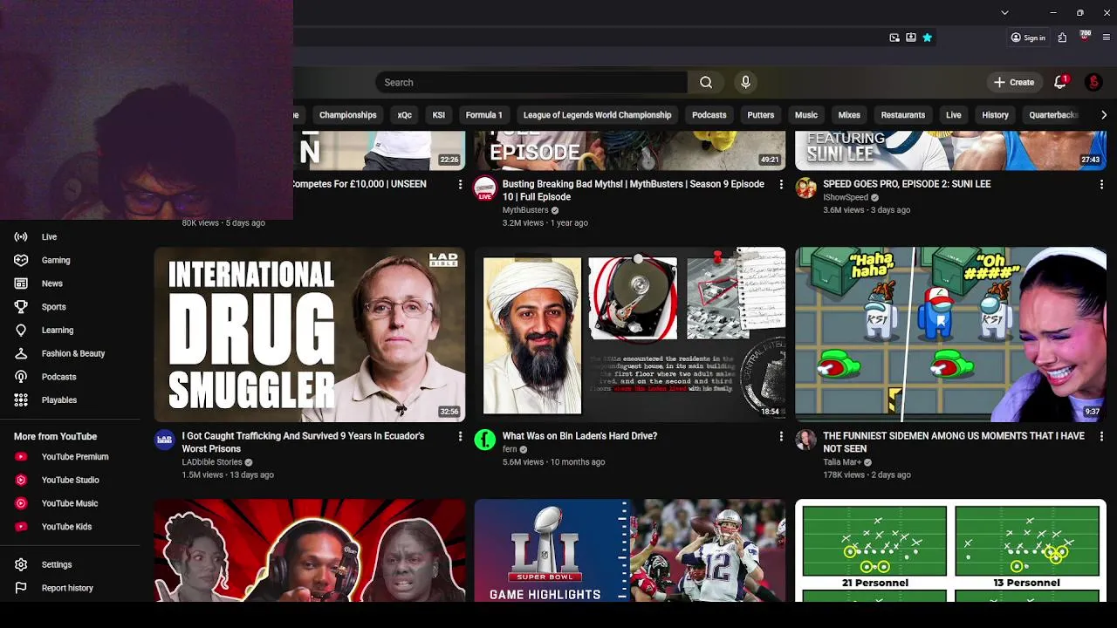Open 'SPEED GOES PRO, EPISODE 2' title
The height and width of the screenshot is (628, 1117).
click(x=906, y=184)
